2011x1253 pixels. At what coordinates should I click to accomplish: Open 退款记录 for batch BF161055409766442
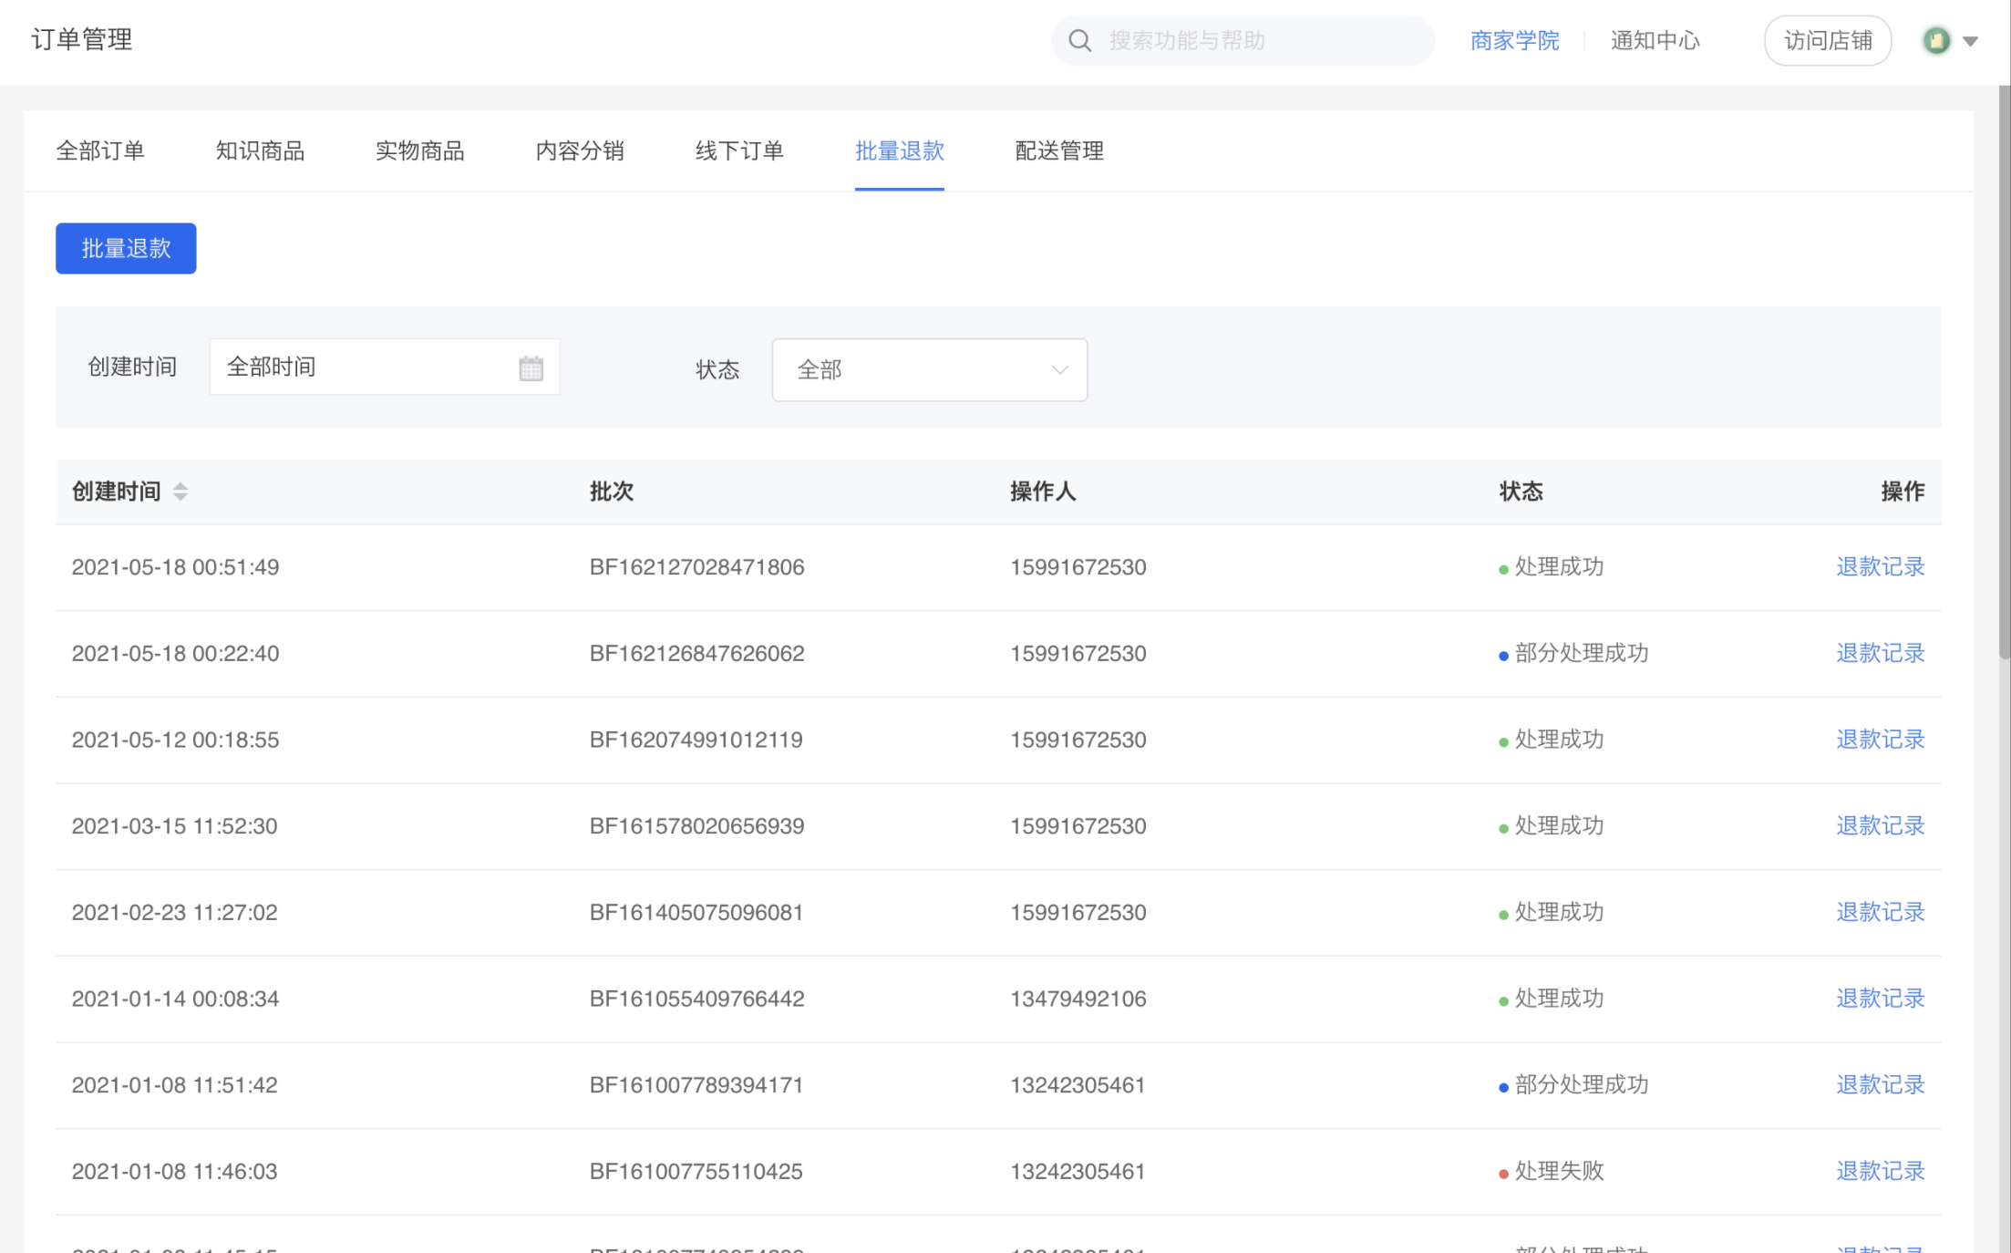pyautogui.click(x=1880, y=999)
